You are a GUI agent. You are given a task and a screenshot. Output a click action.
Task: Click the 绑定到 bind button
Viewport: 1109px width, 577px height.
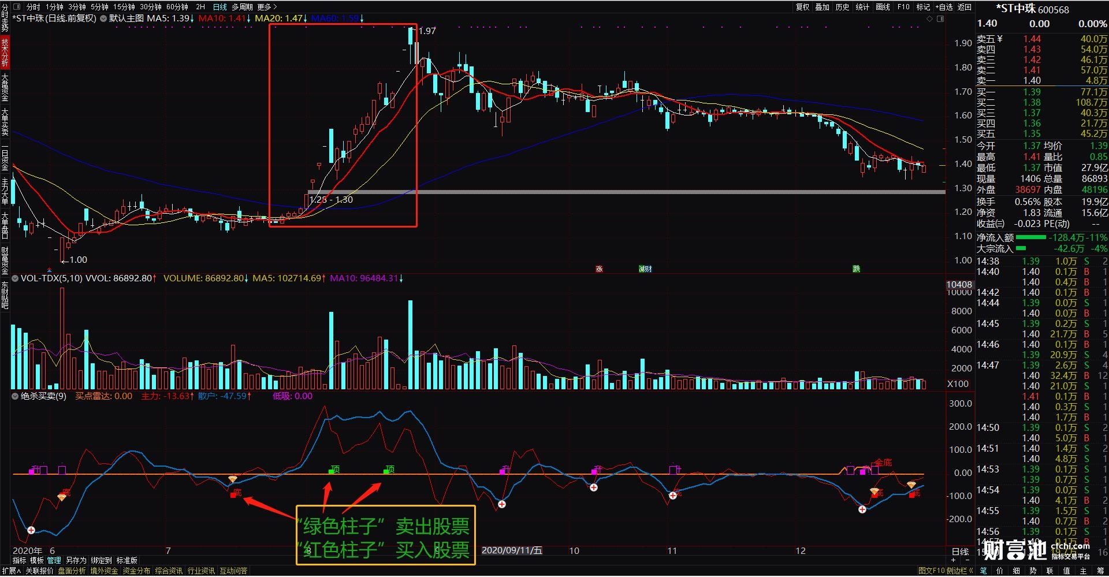[101, 560]
